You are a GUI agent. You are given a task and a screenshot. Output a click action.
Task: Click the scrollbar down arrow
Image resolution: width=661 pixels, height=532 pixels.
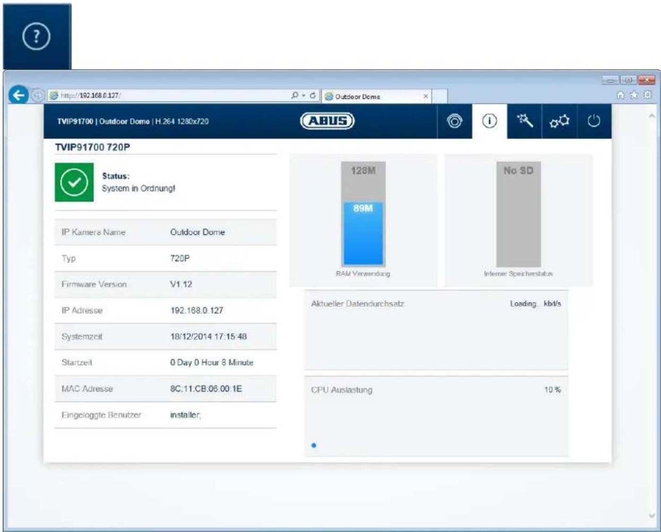[x=653, y=515]
